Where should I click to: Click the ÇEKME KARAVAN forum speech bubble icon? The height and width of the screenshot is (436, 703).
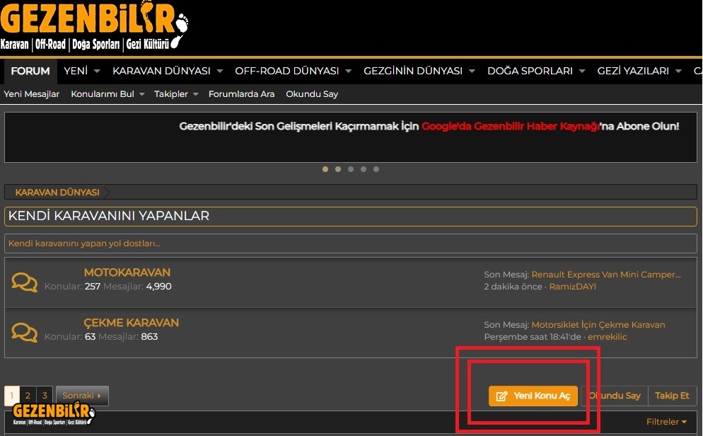(25, 332)
